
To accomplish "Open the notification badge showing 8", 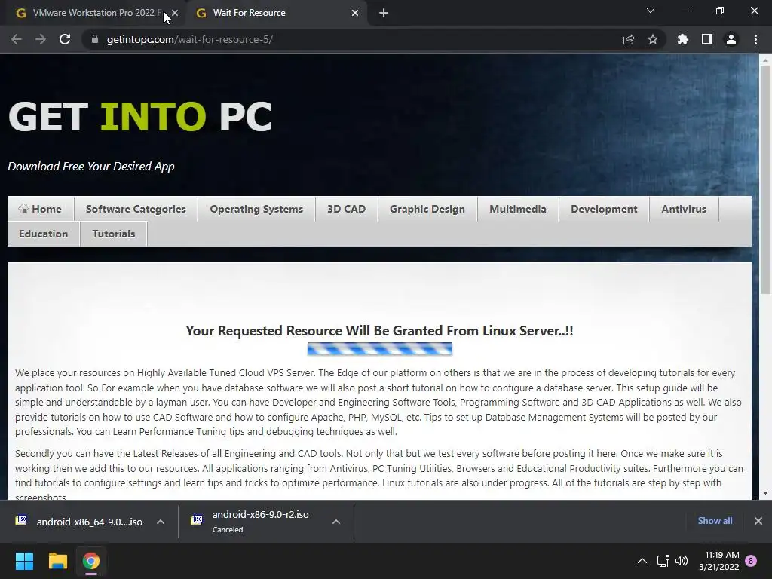I will pos(751,561).
